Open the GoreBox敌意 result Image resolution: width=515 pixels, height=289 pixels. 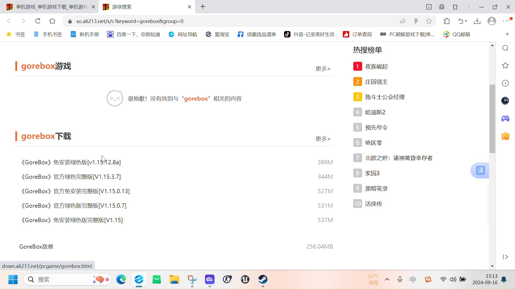(x=36, y=246)
